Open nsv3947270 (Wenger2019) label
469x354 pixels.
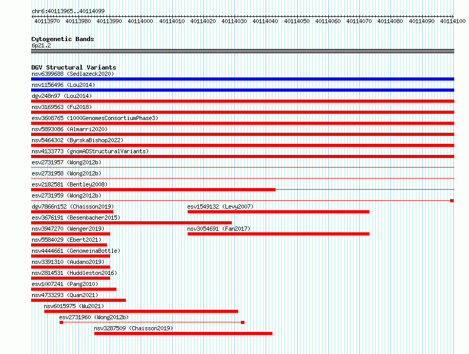68,229
